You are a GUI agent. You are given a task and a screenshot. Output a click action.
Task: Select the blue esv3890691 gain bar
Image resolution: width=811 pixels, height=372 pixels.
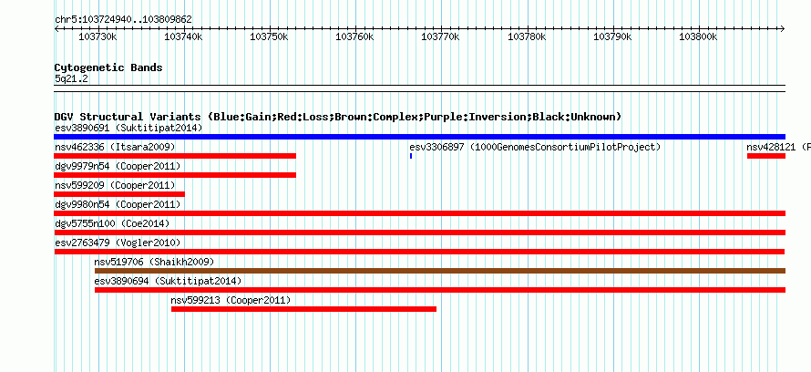(x=419, y=137)
